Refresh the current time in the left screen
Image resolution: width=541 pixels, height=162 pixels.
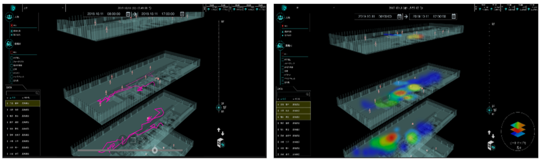point(150,8)
